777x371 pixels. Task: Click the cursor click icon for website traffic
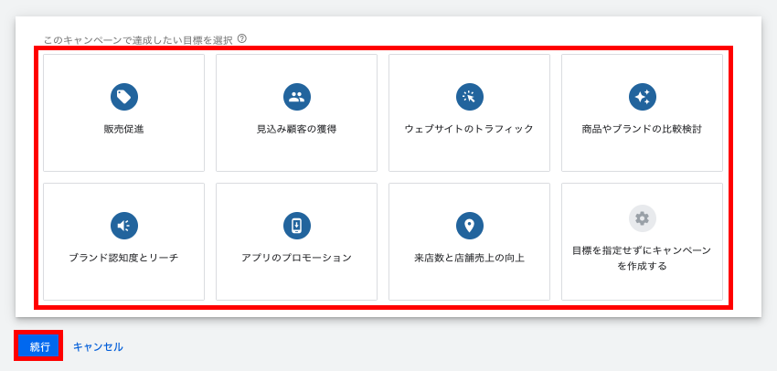[x=469, y=97]
